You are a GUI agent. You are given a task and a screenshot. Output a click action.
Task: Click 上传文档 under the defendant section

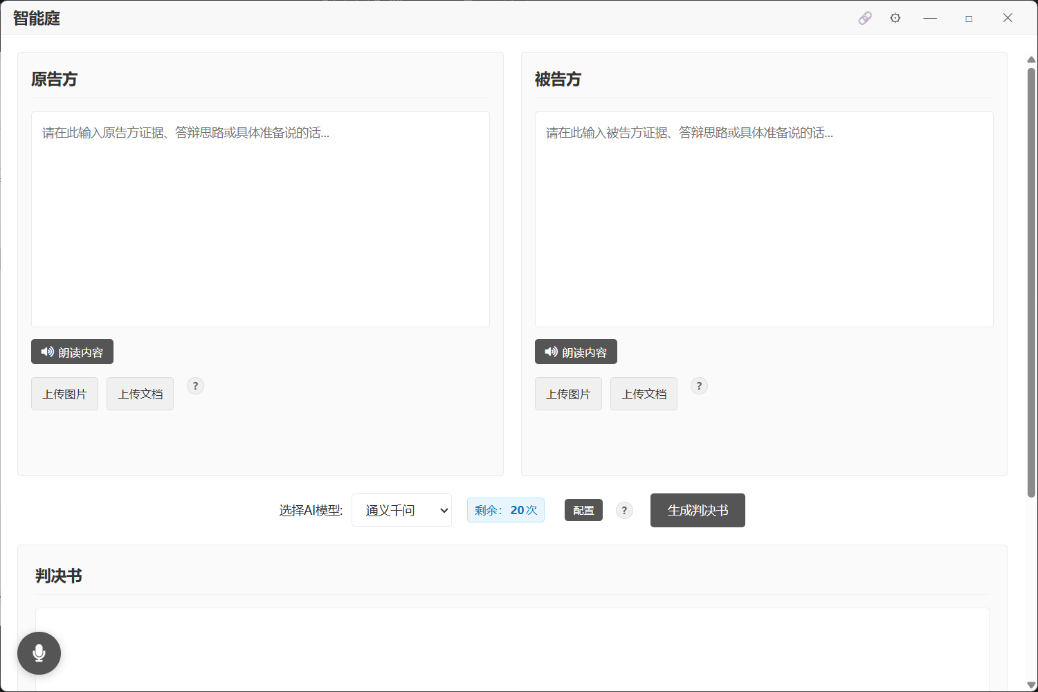pos(644,393)
